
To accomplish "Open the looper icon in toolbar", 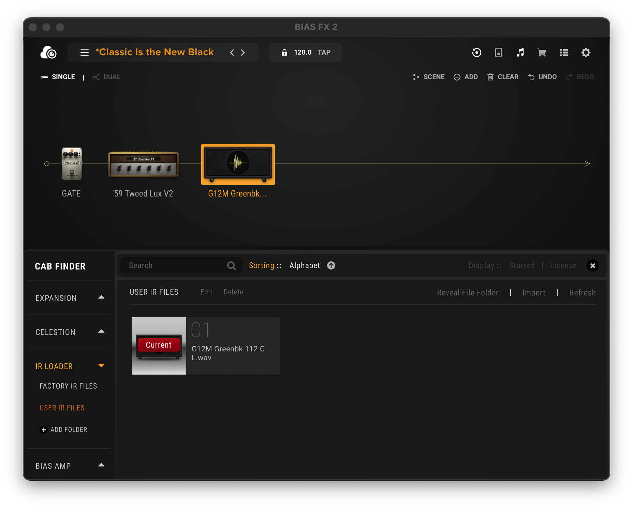I will point(476,53).
